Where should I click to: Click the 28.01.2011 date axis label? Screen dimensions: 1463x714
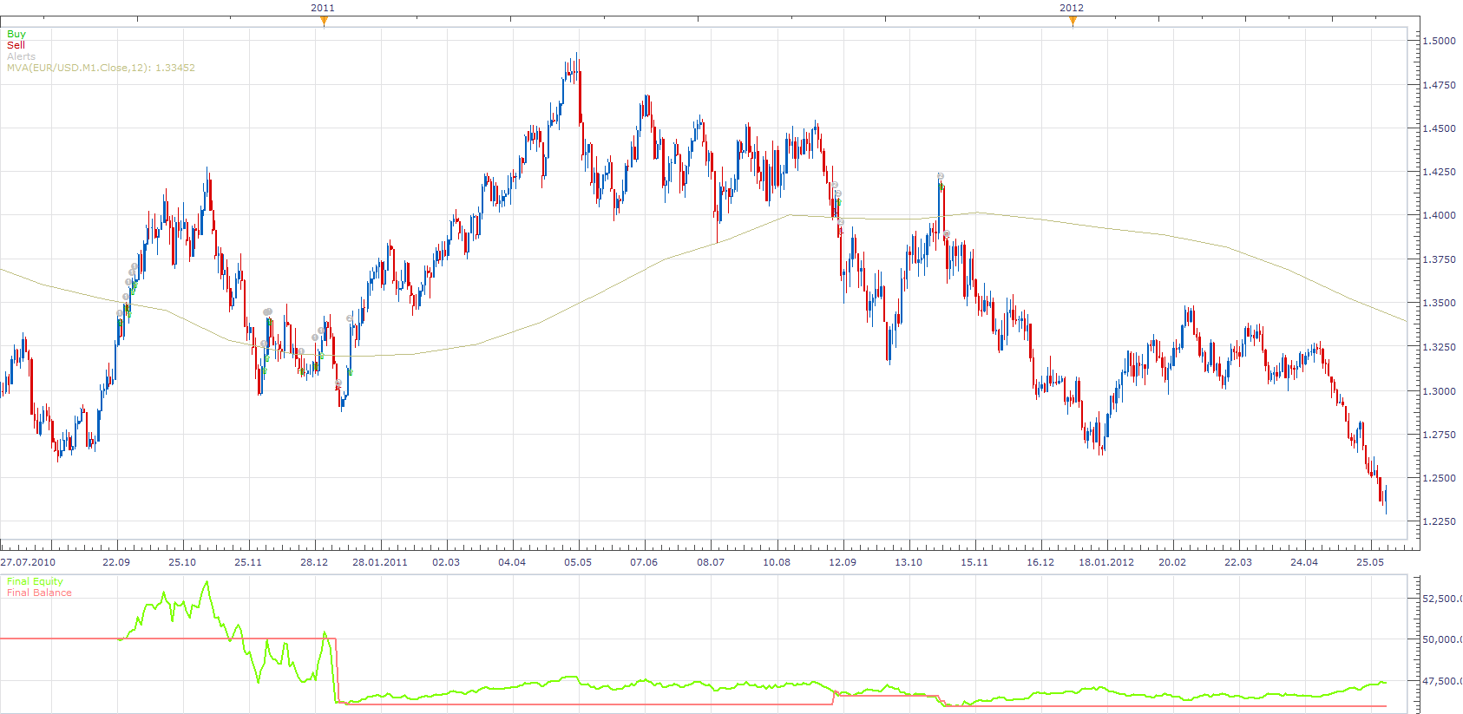[x=380, y=562]
